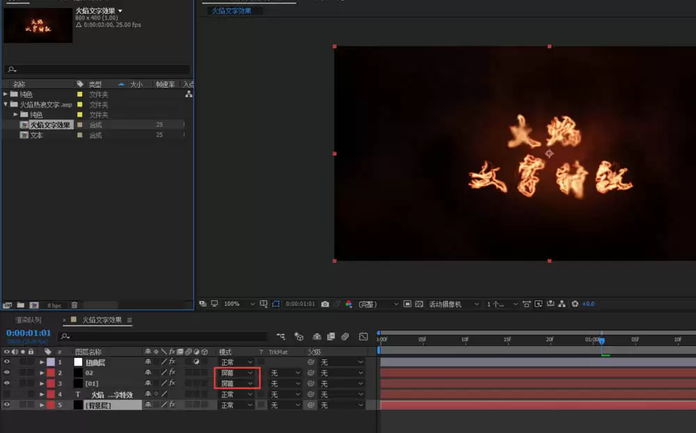Switch to the 渲染队列 tab
This screenshot has height=433, width=696.
29,320
